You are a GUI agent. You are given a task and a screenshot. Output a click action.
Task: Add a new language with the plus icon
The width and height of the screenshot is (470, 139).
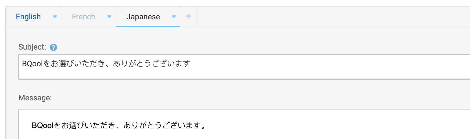pyautogui.click(x=189, y=16)
